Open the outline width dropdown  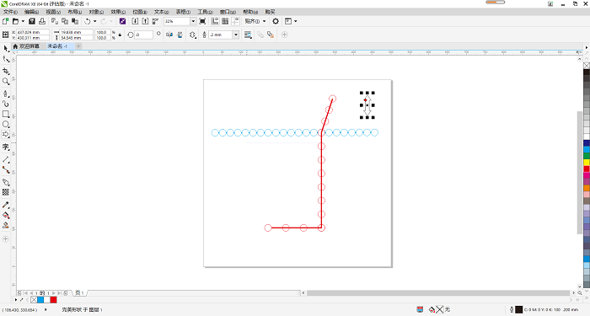click(236, 35)
